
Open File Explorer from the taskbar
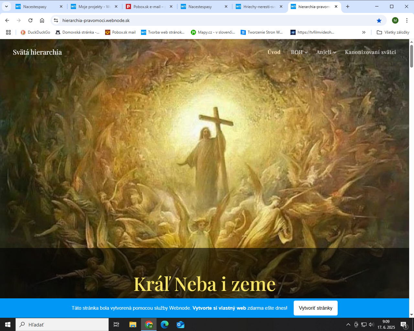click(133, 325)
